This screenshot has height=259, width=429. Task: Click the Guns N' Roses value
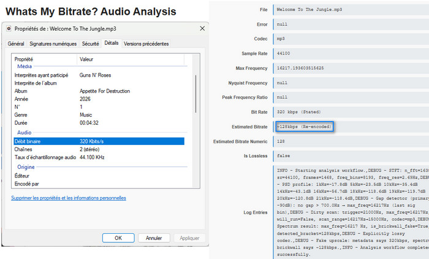95,75
